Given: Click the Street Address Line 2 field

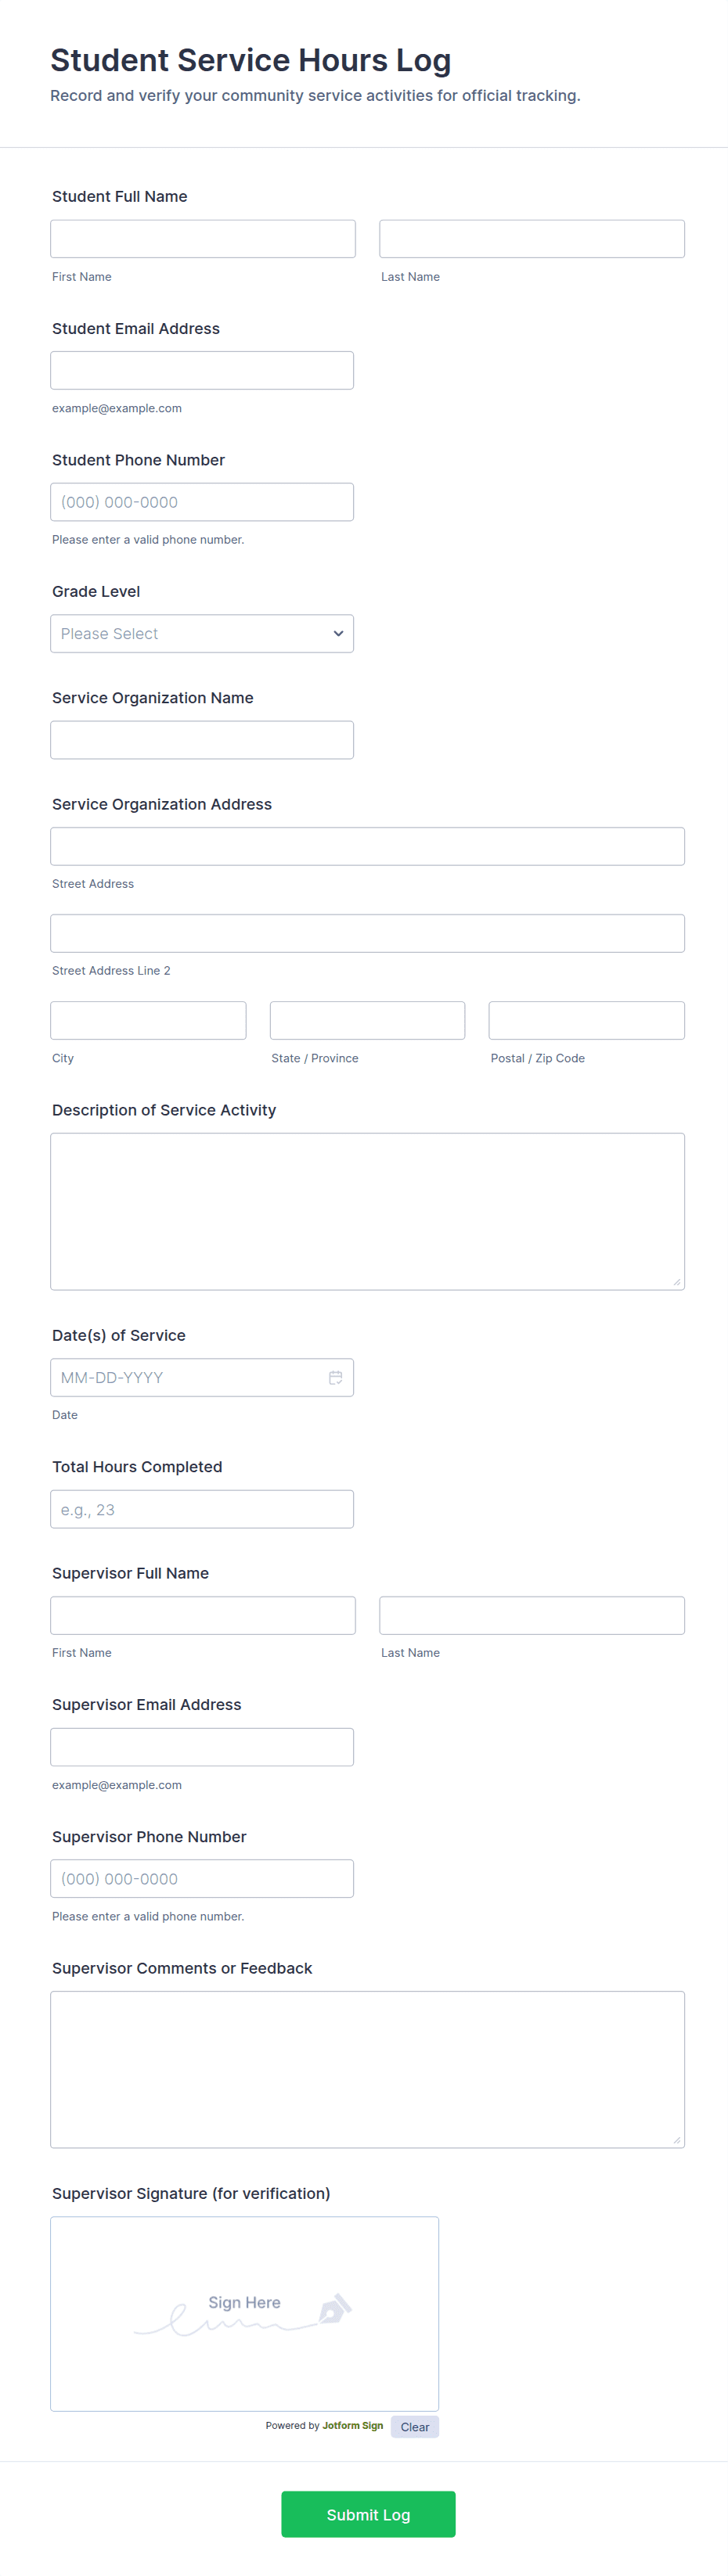Looking at the screenshot, I should tap(367, 933).
